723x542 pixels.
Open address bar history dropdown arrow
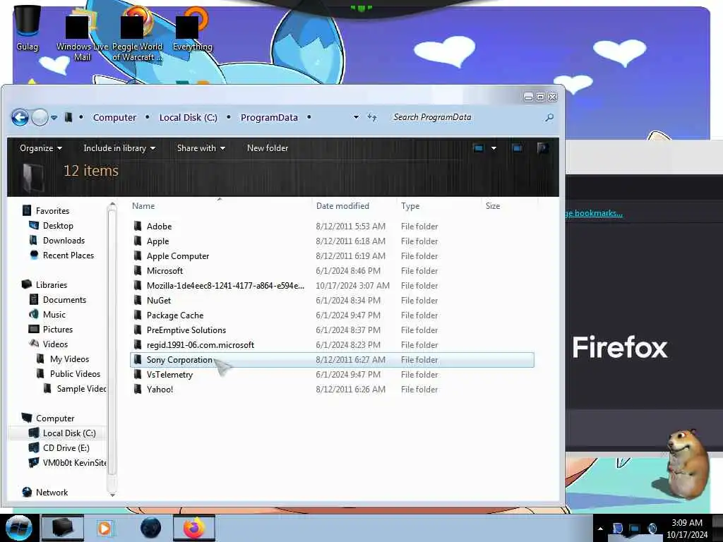tap(356, 117)
